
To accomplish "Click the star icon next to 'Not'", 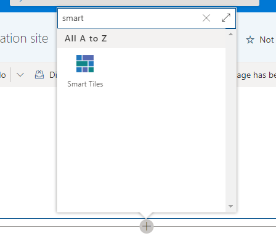I will (250, 40).
